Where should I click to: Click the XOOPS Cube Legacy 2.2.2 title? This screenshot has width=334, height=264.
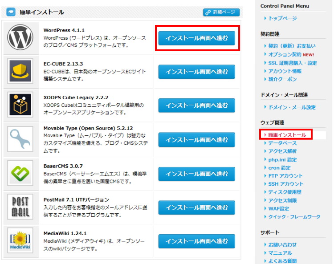pyautogui.click(x=76, y=97)
